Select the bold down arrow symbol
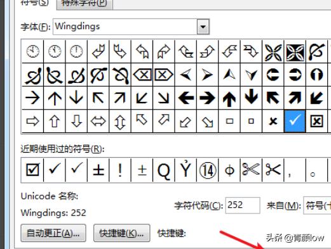The width and height of the screenshot is (331, 249). pos(251,98)
